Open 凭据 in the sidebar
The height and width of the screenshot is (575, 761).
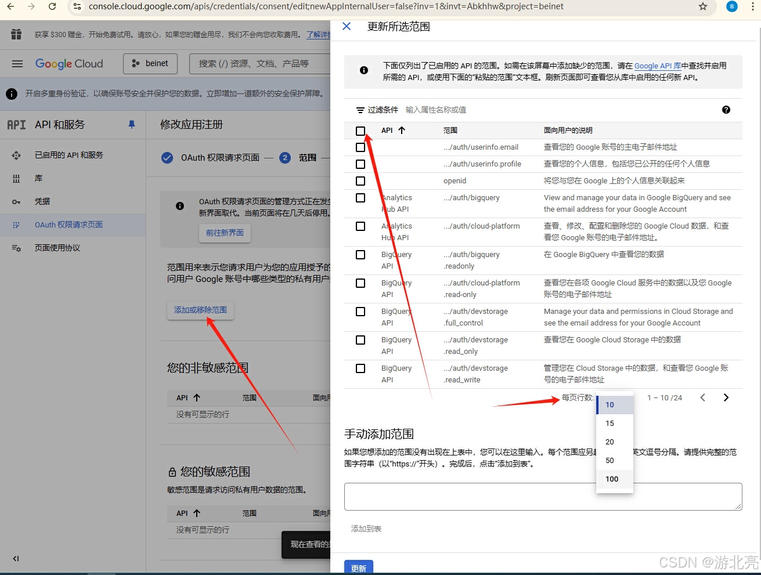pos(73,202)
